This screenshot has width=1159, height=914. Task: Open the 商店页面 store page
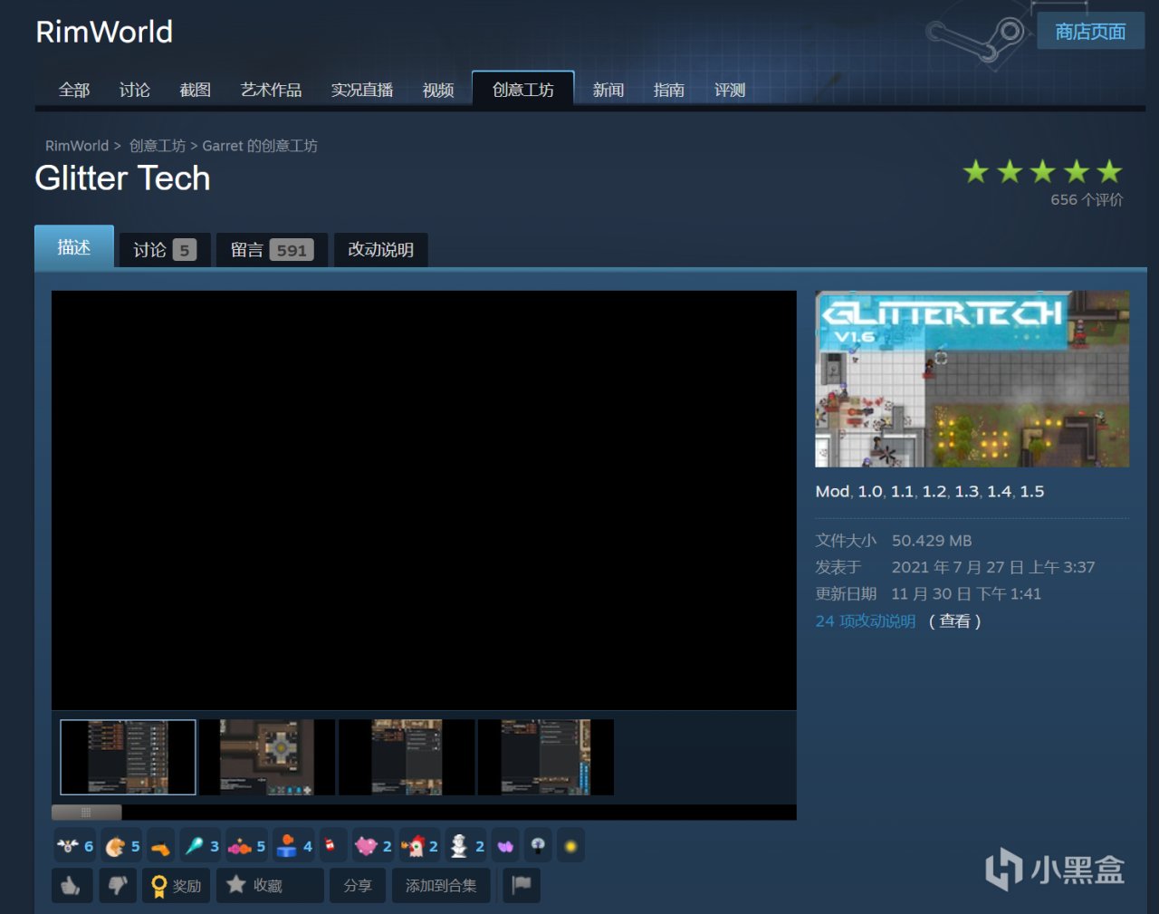coord(1090,32)
